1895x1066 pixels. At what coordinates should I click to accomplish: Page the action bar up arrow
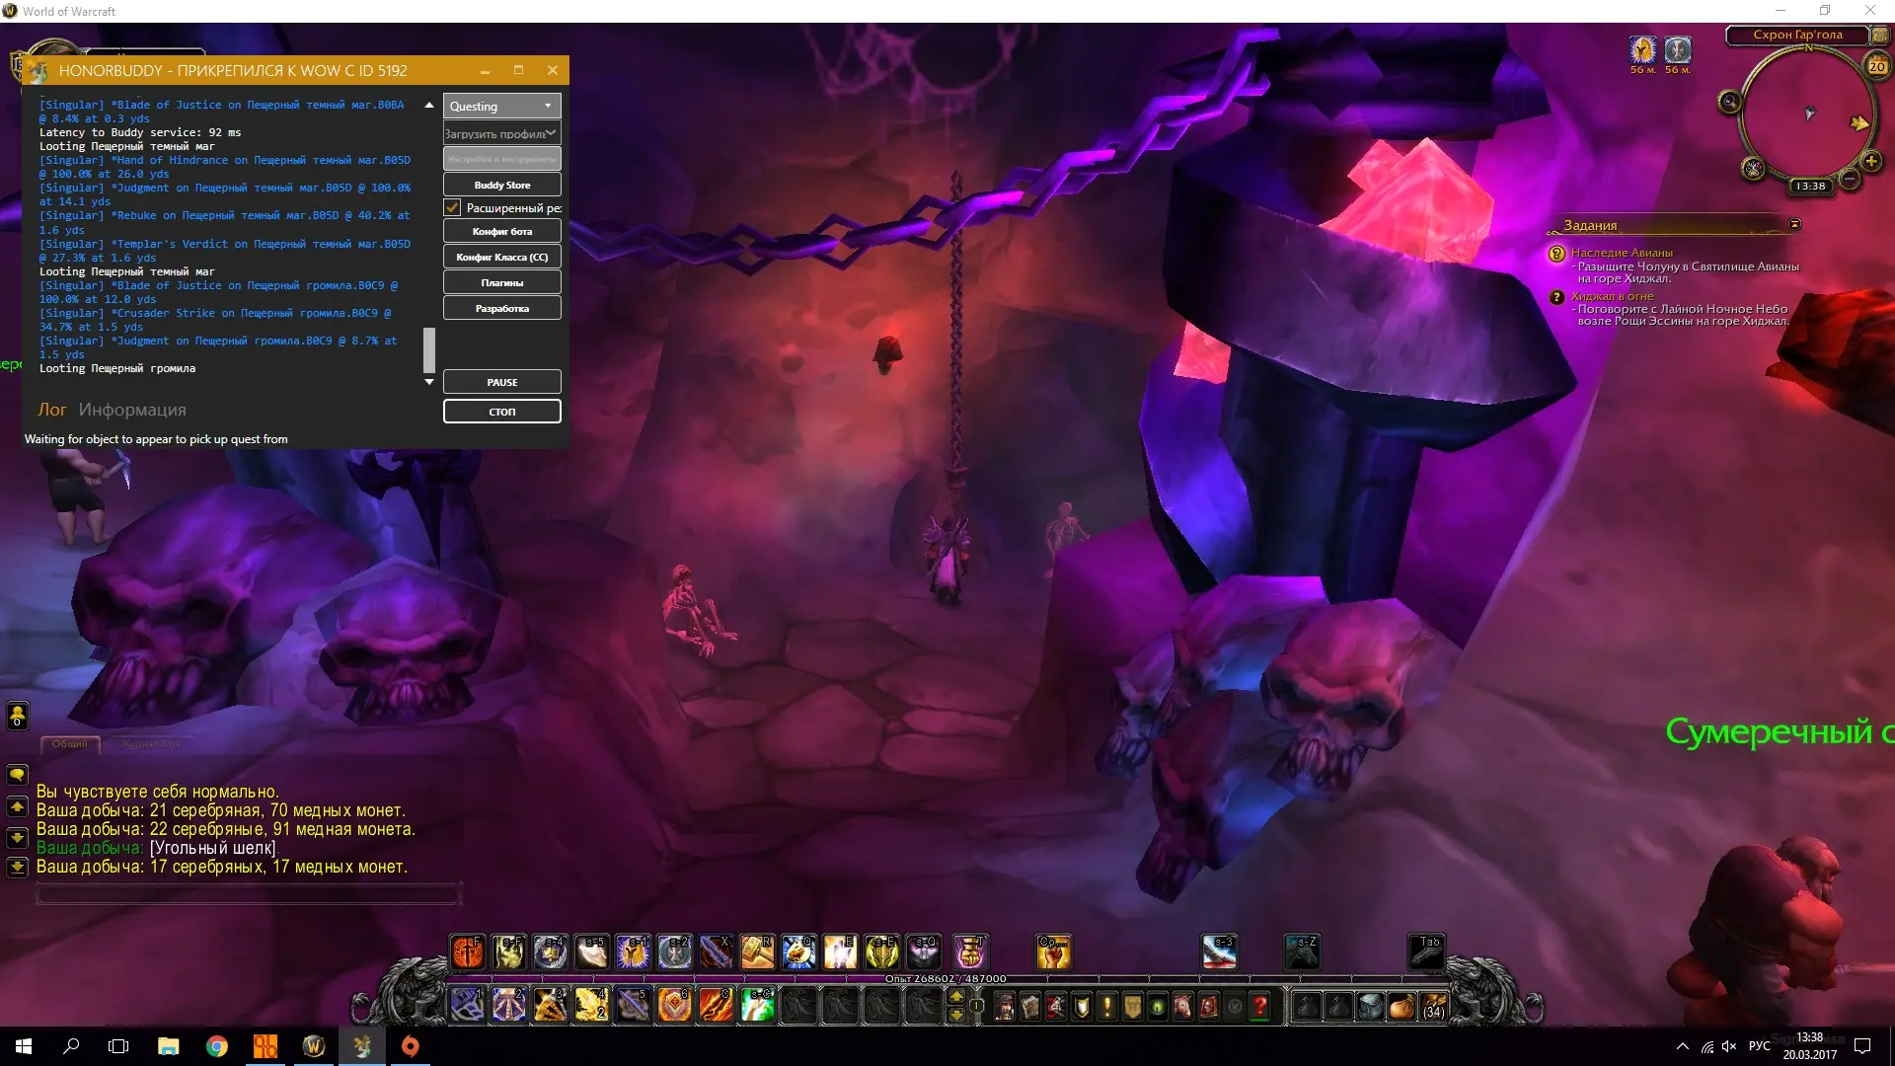(x=955, y=997)
